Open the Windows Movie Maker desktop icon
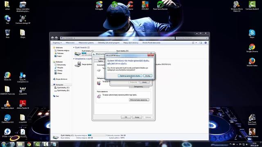This screenshot has width=262, height=147. 237,7
